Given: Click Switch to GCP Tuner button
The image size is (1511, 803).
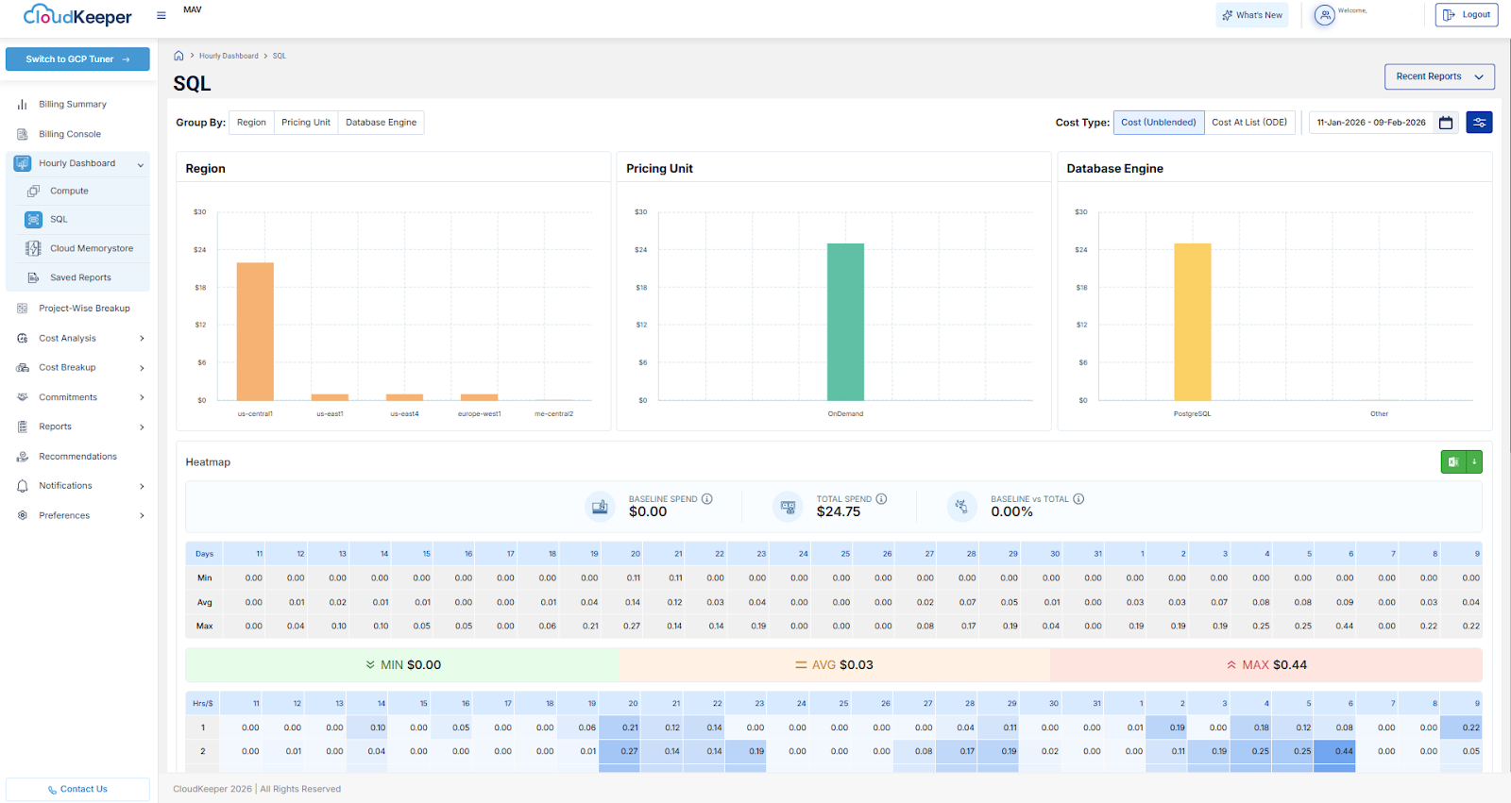Looking at the screenshot, I should tap(77, 59).
